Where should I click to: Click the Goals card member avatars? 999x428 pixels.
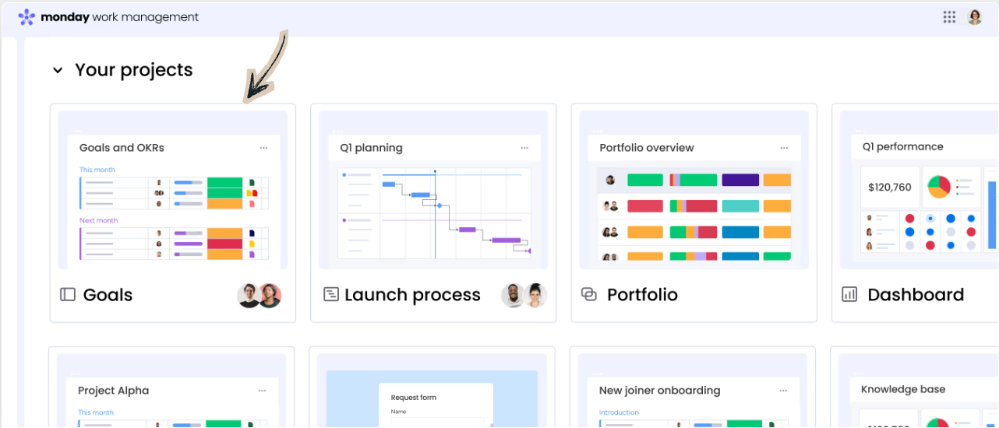(259, 296)
